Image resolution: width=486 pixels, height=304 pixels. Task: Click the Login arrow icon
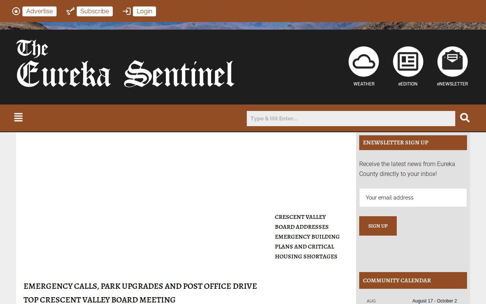(126, 11)
